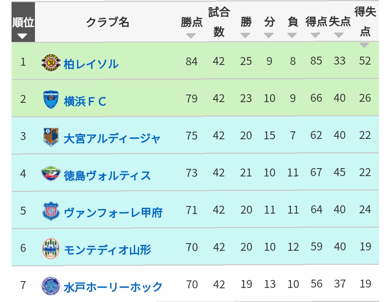
Task: Click the Montedio Yamagata club crest
Action: point(51,248)
